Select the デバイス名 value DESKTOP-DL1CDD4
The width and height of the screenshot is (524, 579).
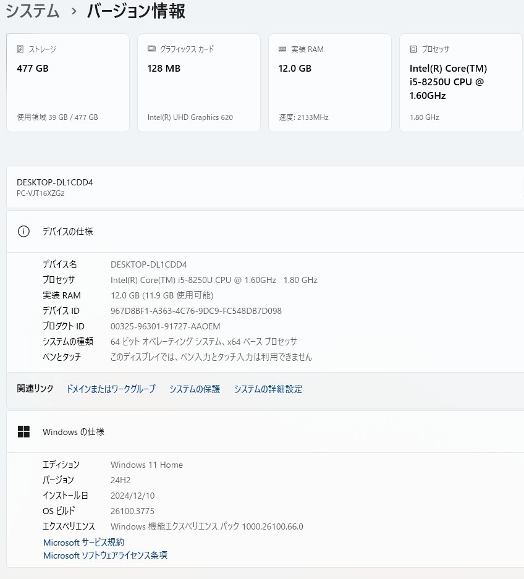(148, 264)
